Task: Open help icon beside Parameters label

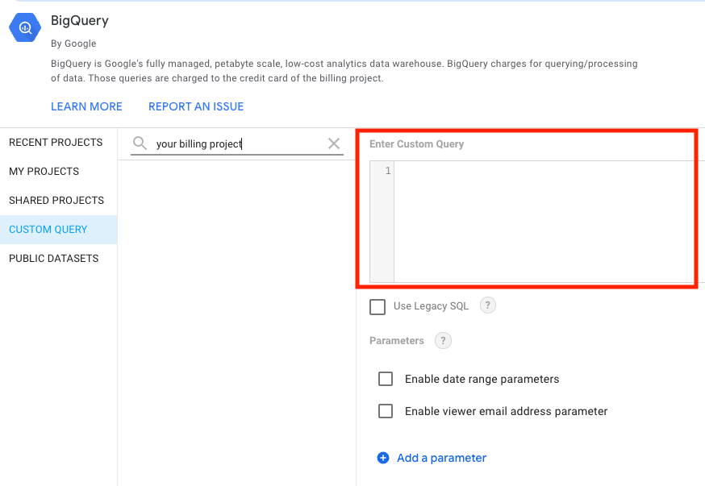Action: [x=443, y=341]
